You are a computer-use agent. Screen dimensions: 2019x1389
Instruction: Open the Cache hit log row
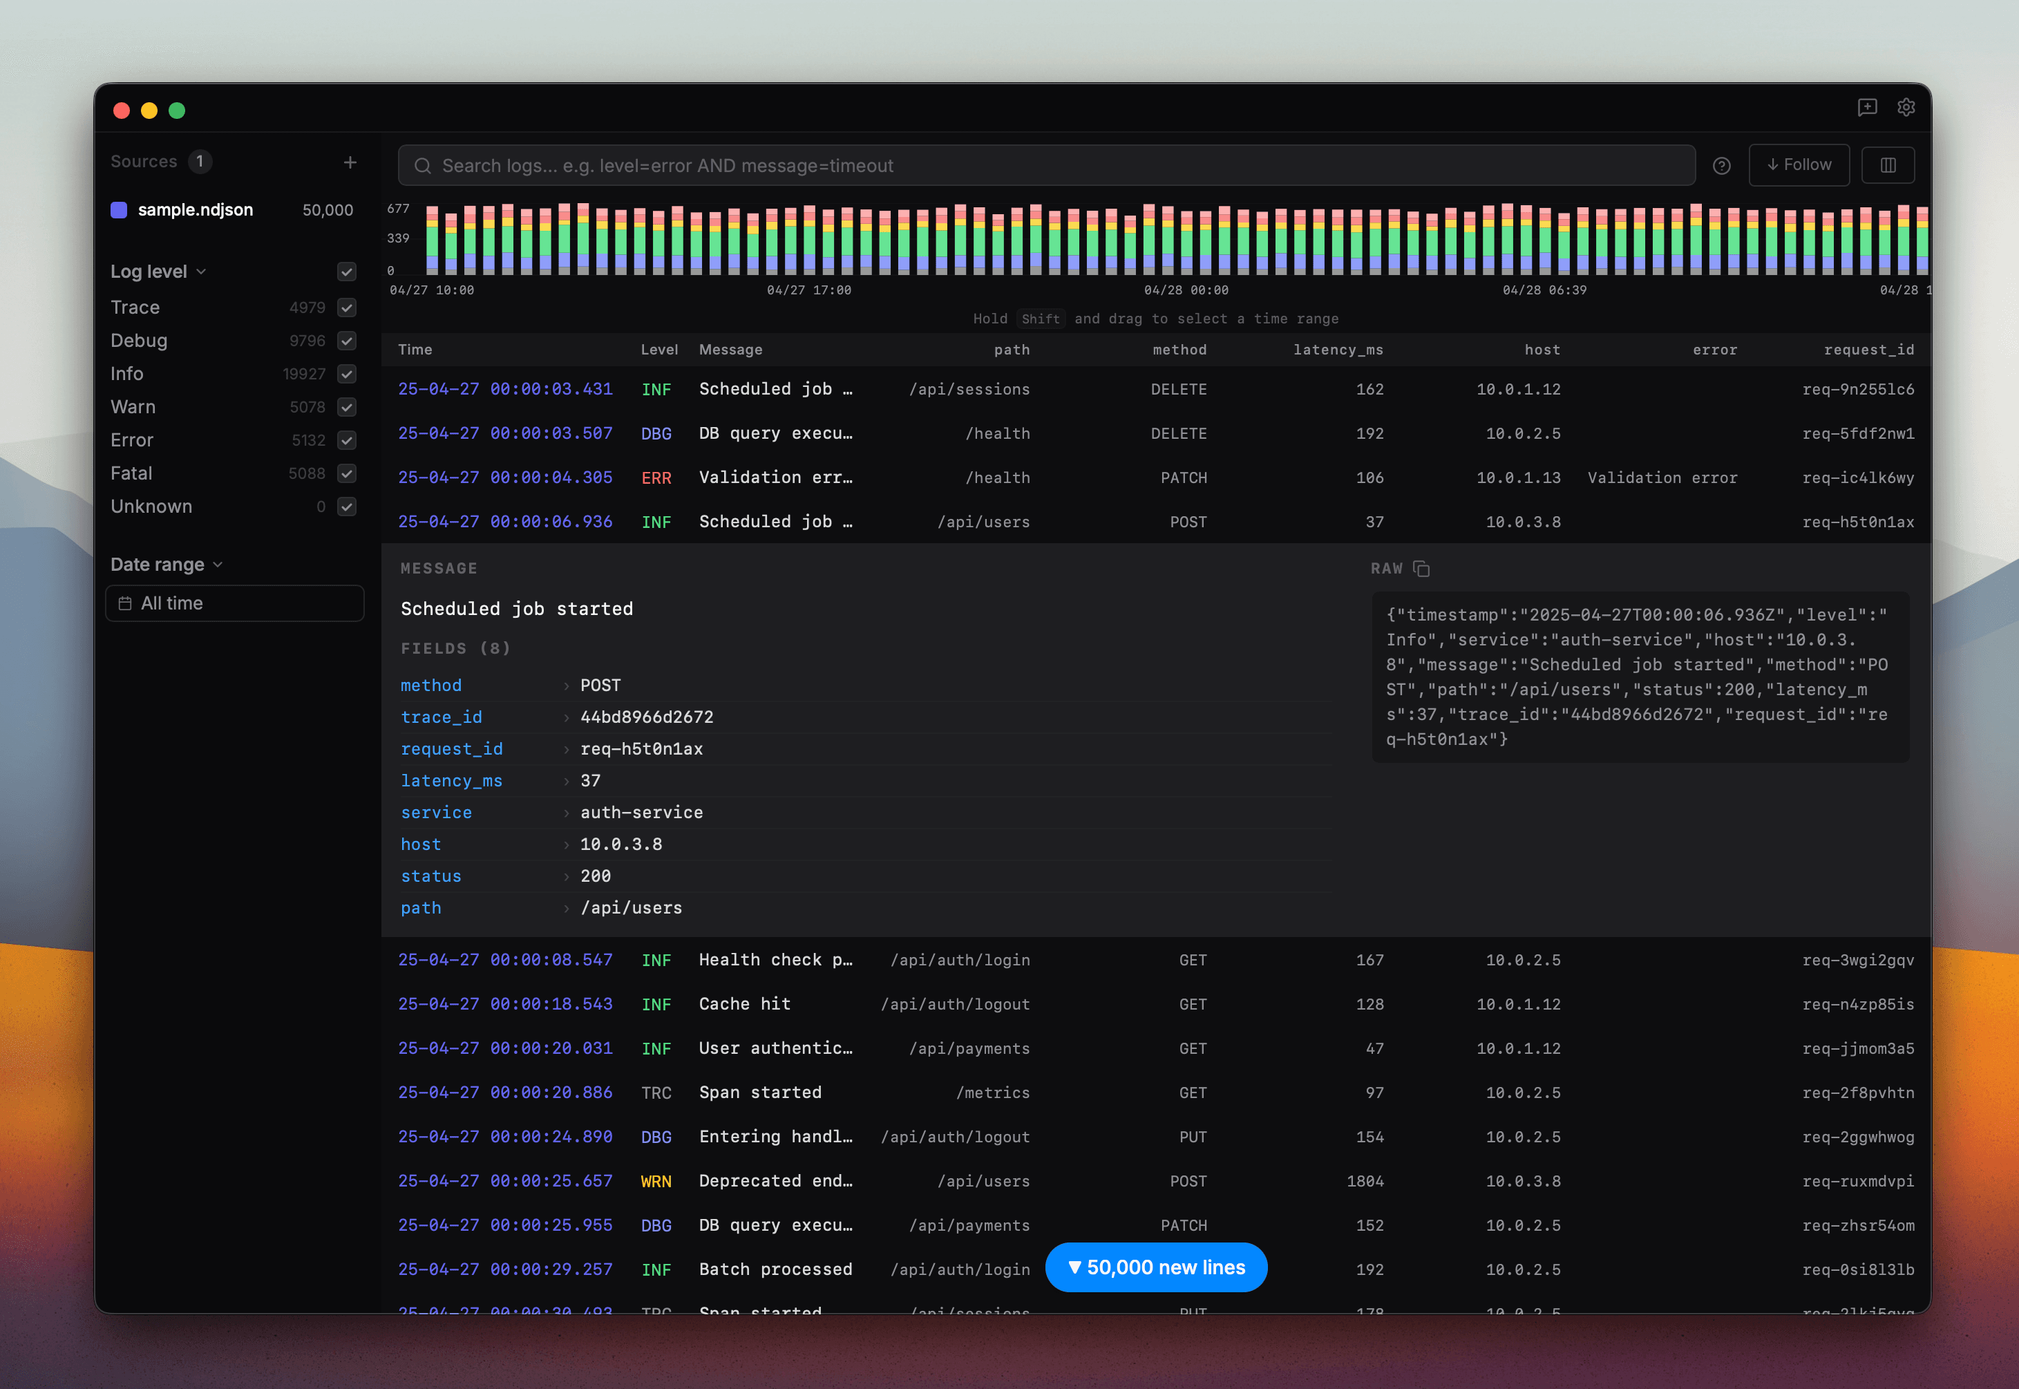(1156, 1004)
